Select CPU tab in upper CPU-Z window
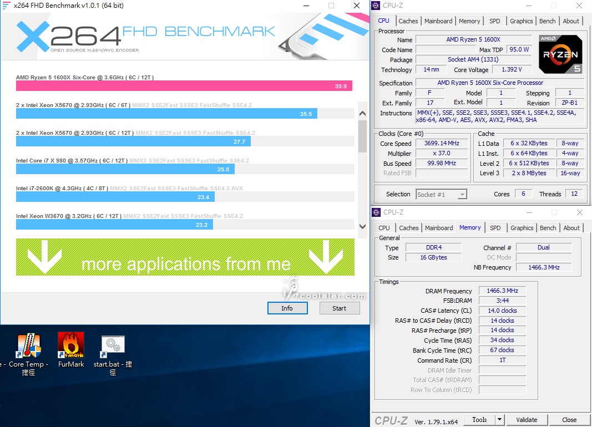 point(383,21)
